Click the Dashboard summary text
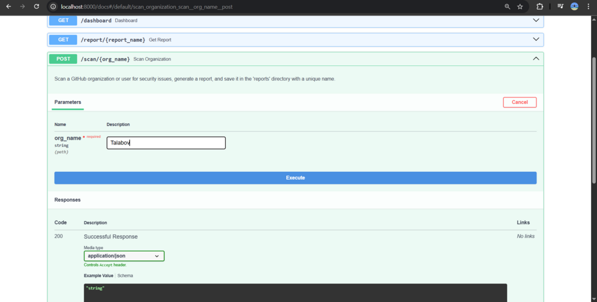The image size is (597, 302). coord(126,21)
